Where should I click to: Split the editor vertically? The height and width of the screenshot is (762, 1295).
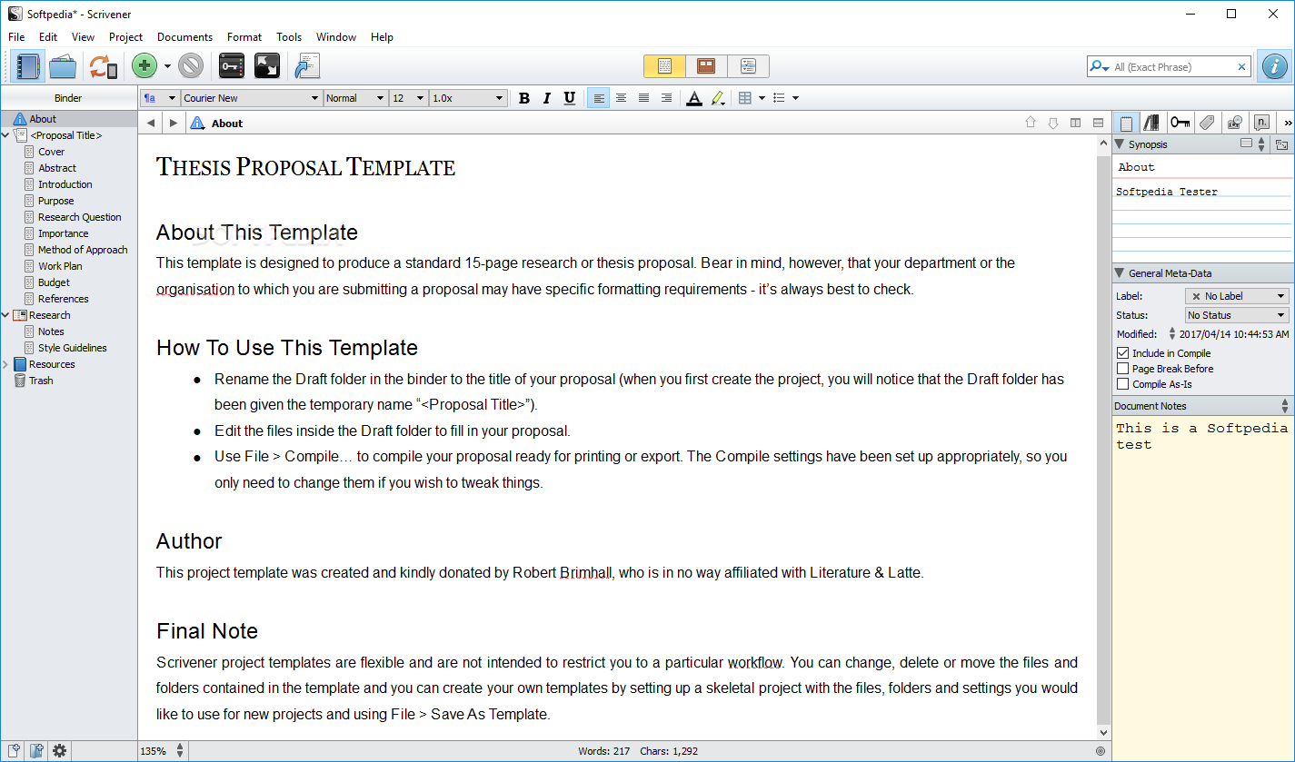click(1076, 124)
